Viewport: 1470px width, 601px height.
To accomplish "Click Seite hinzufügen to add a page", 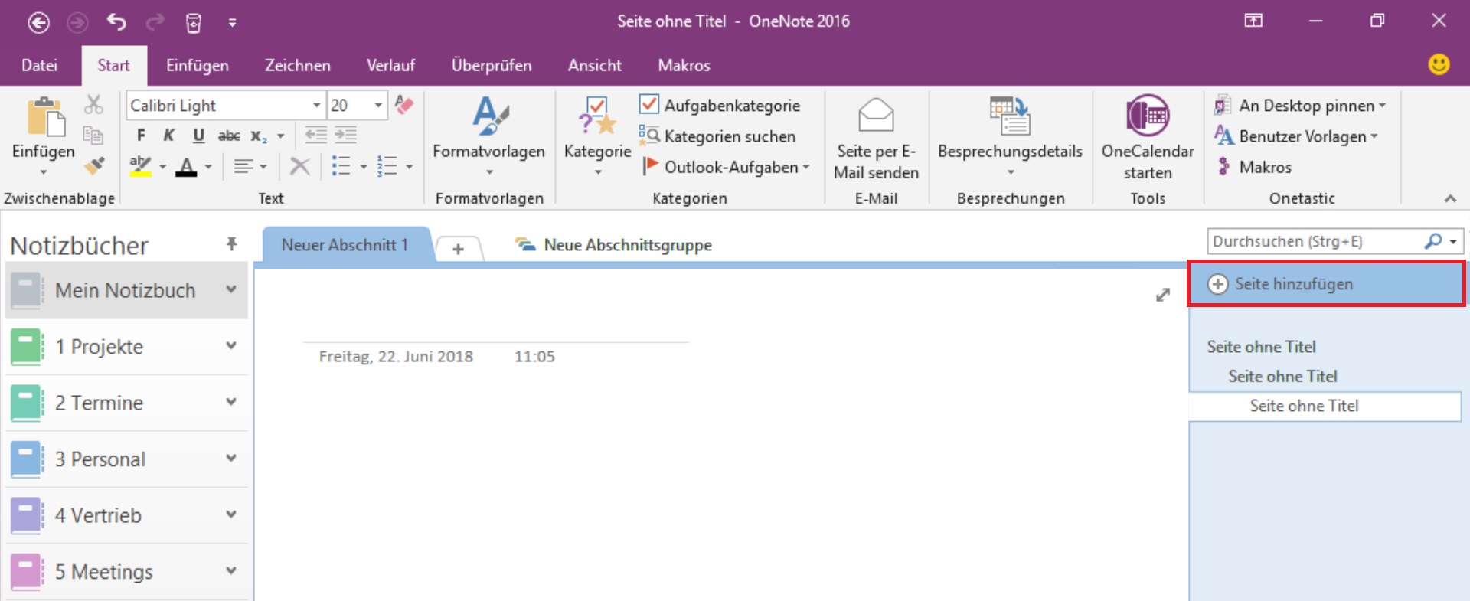I will 1293,284.
